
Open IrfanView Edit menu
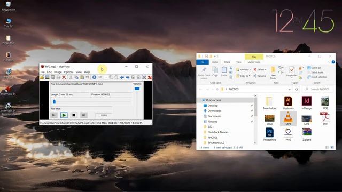click(x=49, y=72)
